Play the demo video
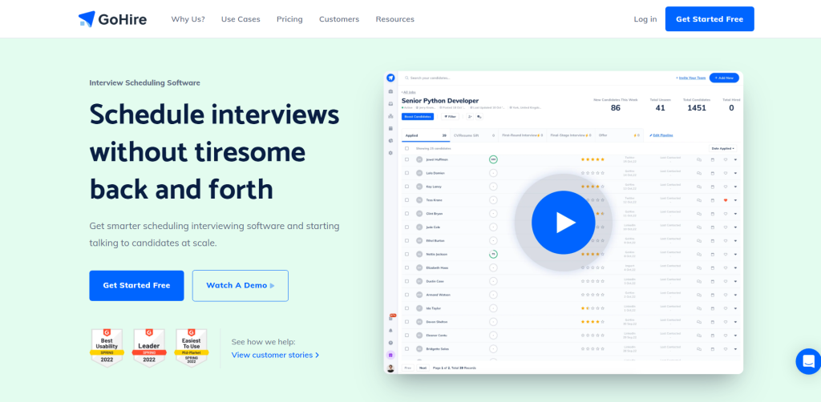 pyautogui.click(x=563, y=223)
